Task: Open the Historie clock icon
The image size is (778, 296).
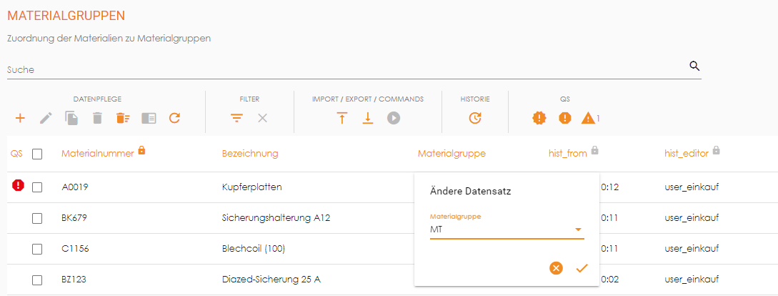Action: click(475, 118)
